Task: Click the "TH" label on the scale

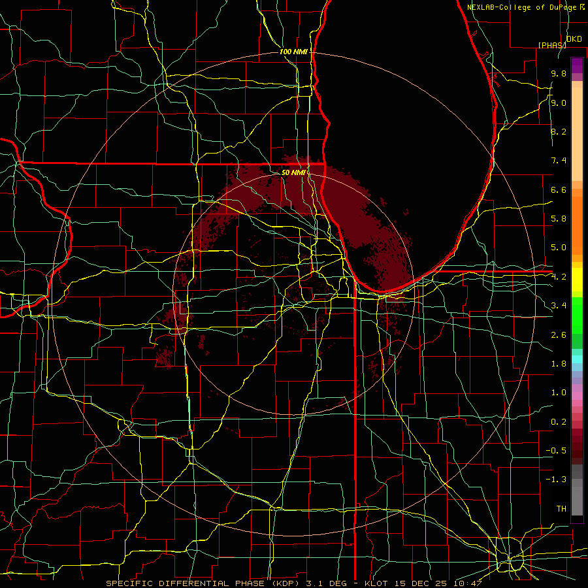Action: (x=561, y=509)
